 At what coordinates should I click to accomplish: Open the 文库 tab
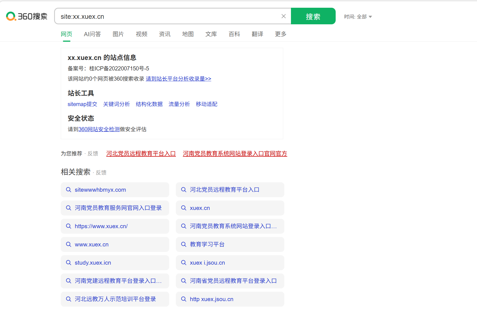(211, 34)
